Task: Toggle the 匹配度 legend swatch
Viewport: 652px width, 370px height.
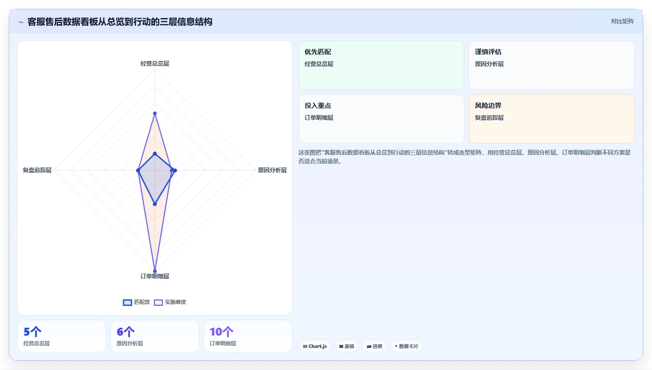Action: (x=127, y=302)
